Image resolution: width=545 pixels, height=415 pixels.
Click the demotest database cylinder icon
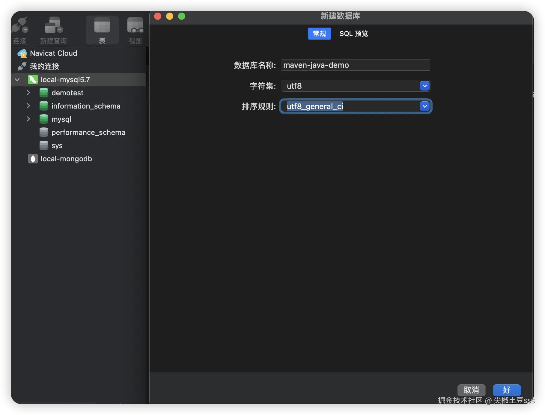44,93
